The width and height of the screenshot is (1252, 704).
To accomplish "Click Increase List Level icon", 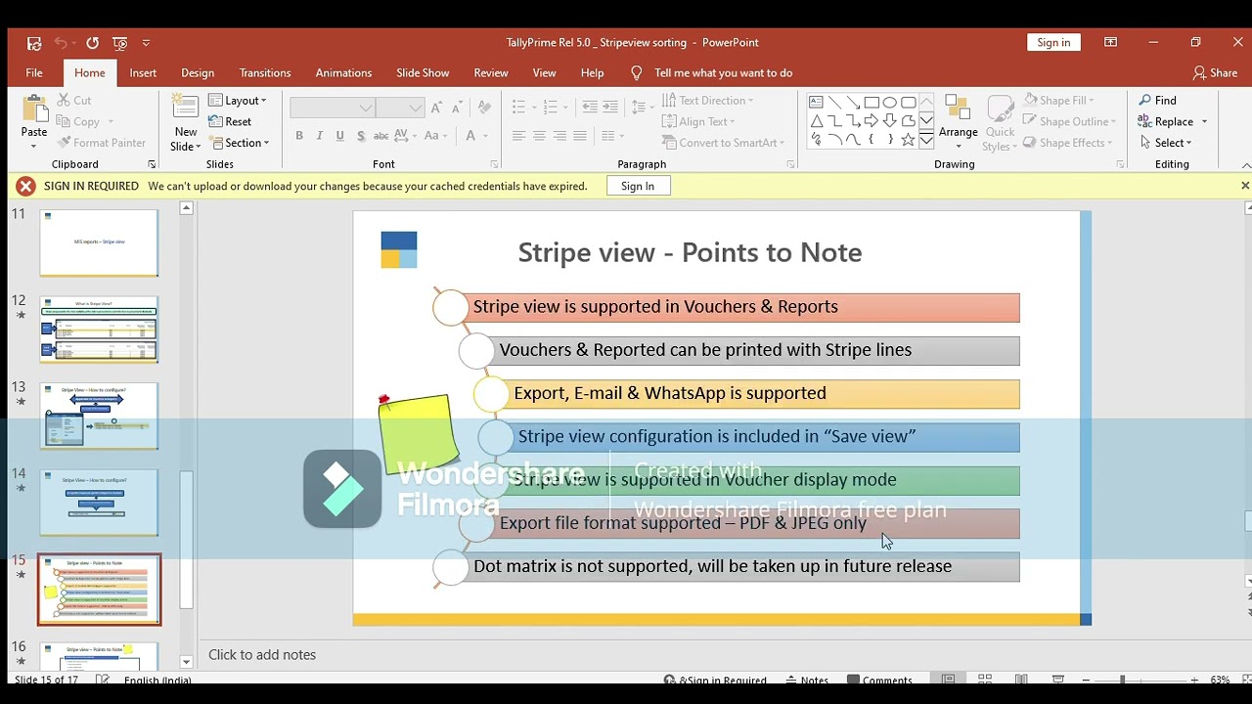I will click(610, 107).
